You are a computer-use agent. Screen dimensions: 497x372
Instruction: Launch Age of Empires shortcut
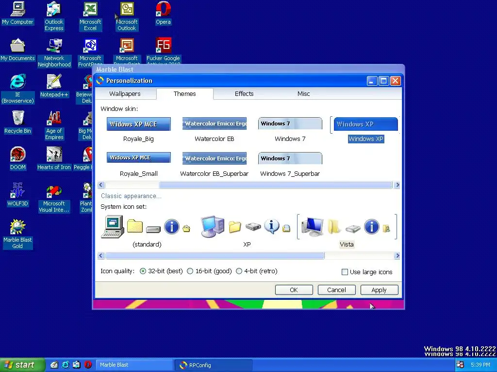point(54,125)
